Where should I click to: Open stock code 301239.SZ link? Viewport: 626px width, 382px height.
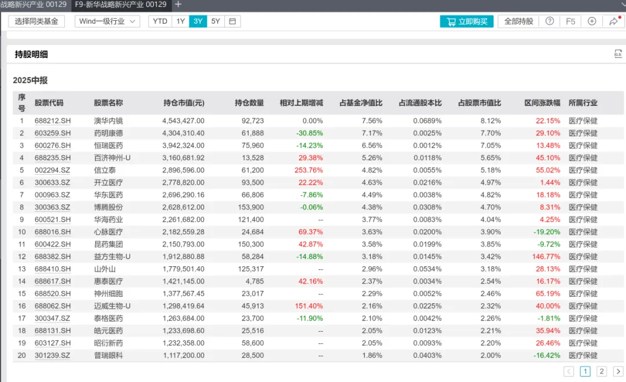[x=52, y=355]
